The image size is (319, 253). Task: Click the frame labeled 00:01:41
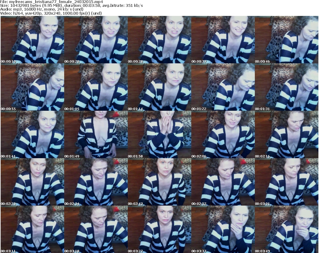tap(32, 135)
